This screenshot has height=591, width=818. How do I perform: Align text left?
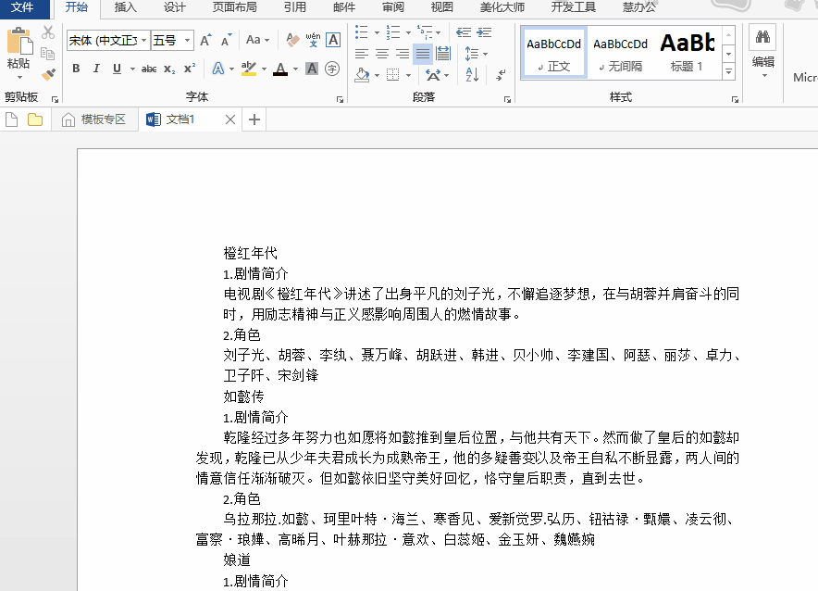[362, 53]
